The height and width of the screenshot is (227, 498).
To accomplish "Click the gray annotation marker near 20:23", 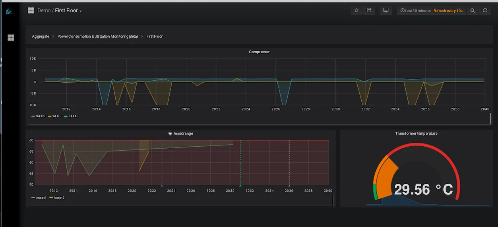I will [162, 186].
